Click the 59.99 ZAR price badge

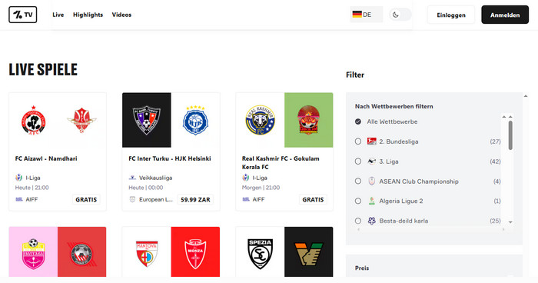[x=195, y=199]
